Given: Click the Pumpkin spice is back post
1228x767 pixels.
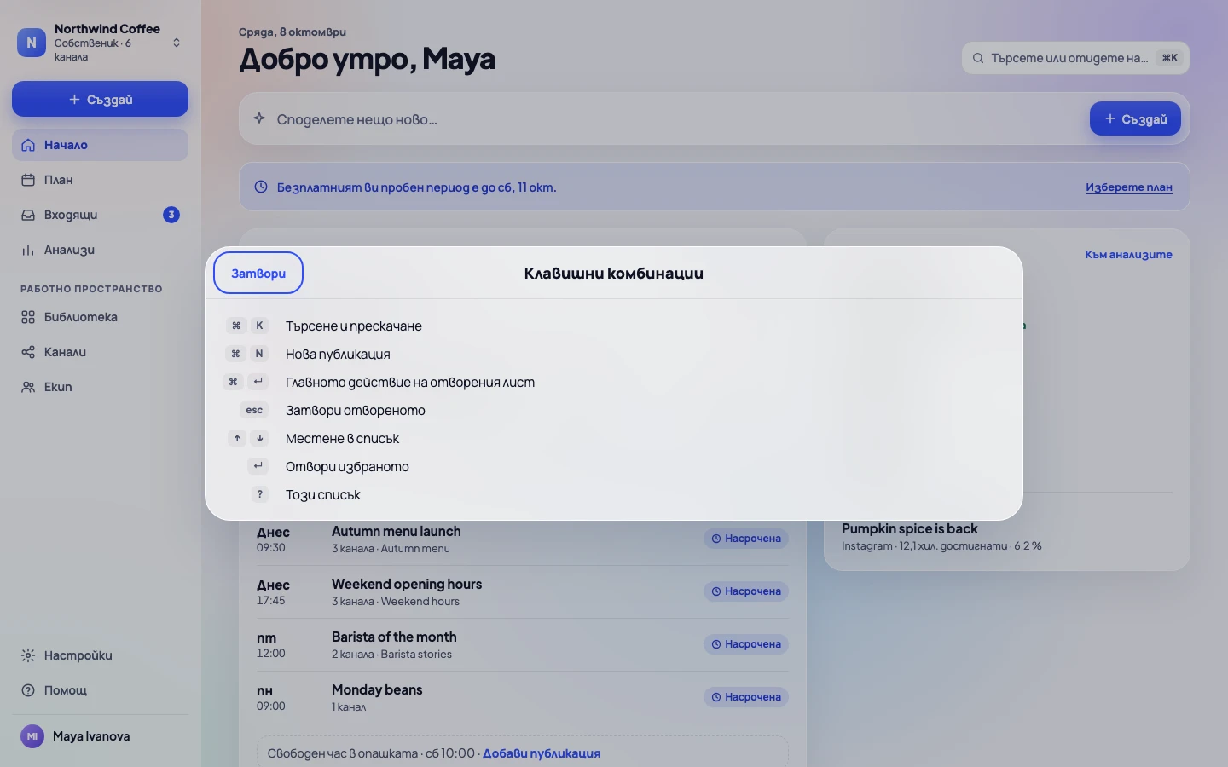Looking at the screenshot, I should [1006, 536].
